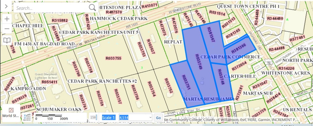Click parcel label R487420
Screen dimensions: 313x126
click(87, 22)
